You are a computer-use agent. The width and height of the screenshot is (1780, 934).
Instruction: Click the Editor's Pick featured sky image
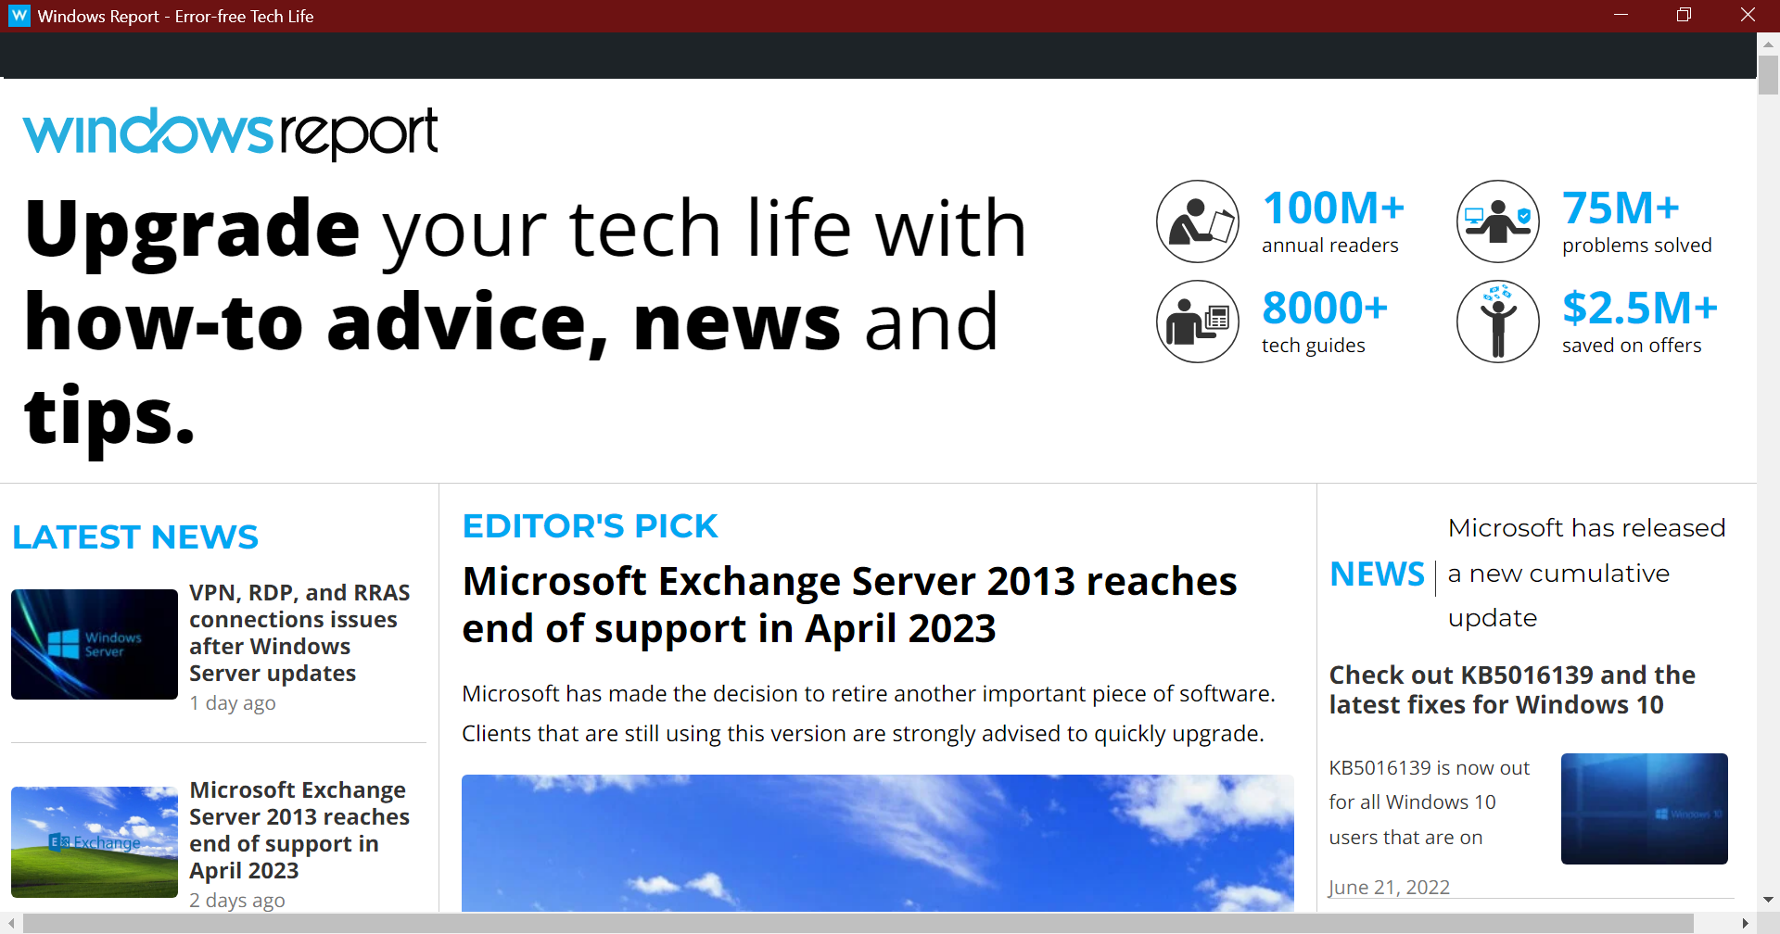(878, 843)
